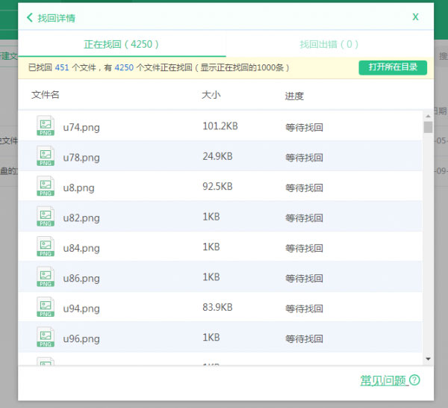Click the help question mark icon

(414, 380)
